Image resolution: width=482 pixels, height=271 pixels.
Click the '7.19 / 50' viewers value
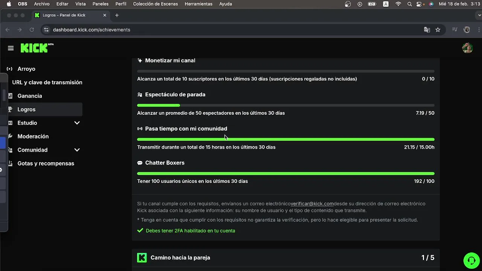[x=425, y=113]
